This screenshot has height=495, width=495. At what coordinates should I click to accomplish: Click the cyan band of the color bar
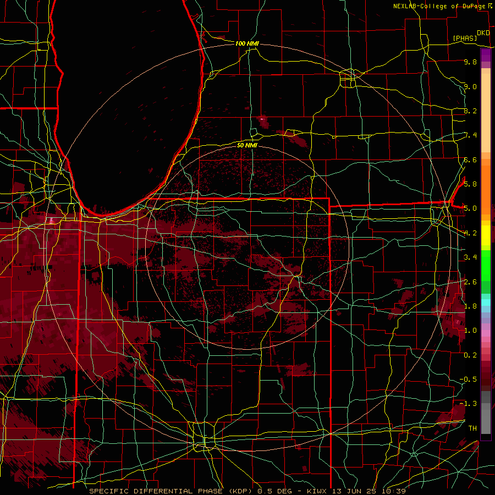[486, 302]
